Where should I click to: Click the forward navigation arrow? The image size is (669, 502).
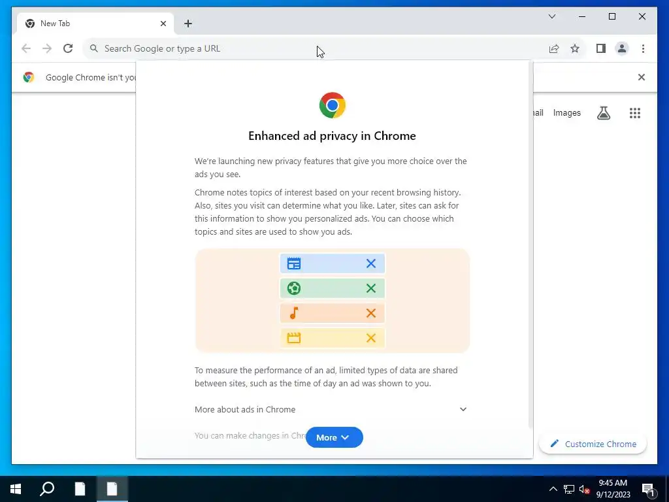47,48
